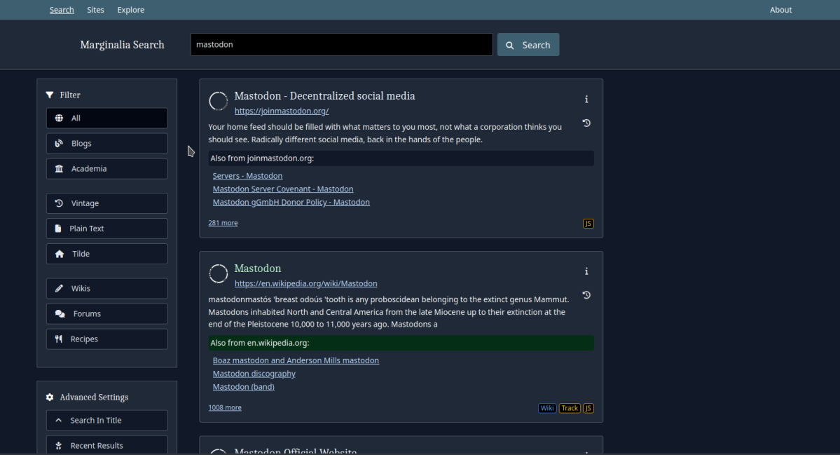Open Boaz mastodon and Anderson Mills mastodon link
The image size is (840, 455).
(296, 360)
